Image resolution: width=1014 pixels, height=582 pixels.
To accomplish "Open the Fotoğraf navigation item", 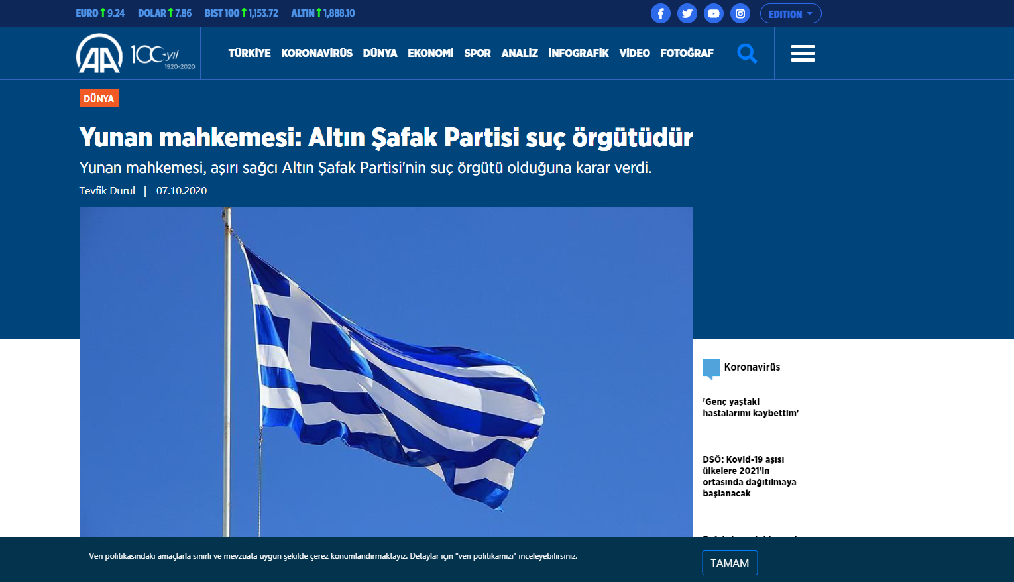I will click(x=687, y=53).
